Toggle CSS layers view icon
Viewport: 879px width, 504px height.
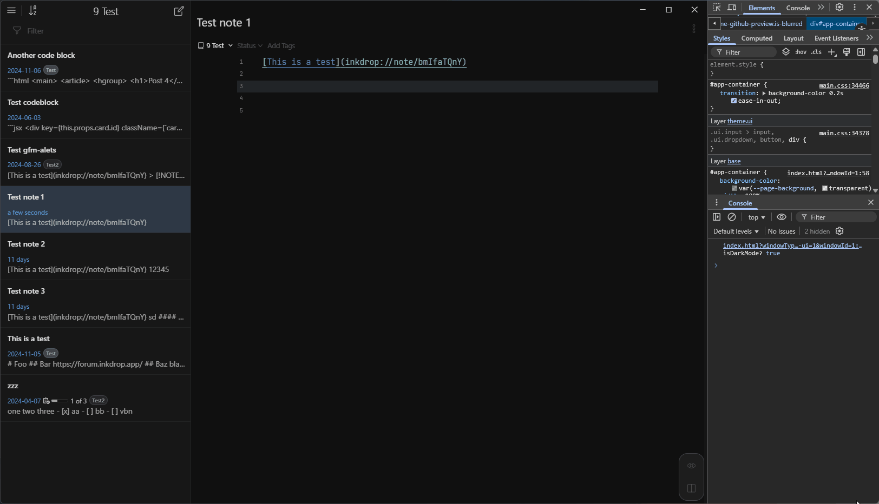786,52
